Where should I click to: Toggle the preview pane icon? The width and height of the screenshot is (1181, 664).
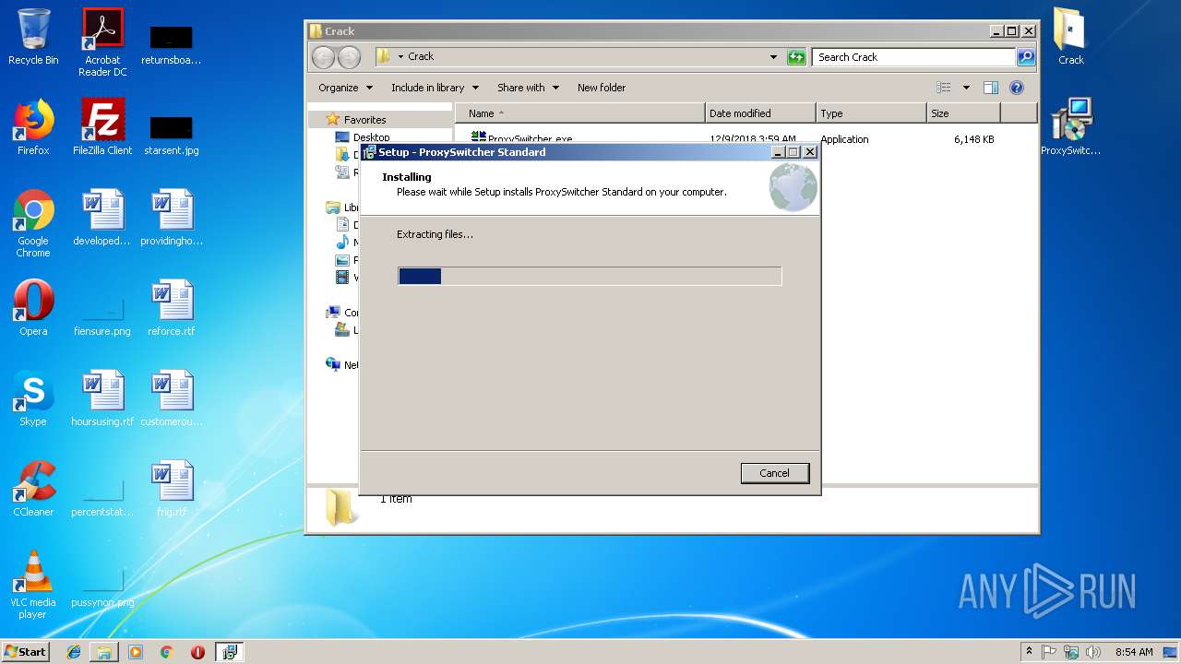pos(991,88)
